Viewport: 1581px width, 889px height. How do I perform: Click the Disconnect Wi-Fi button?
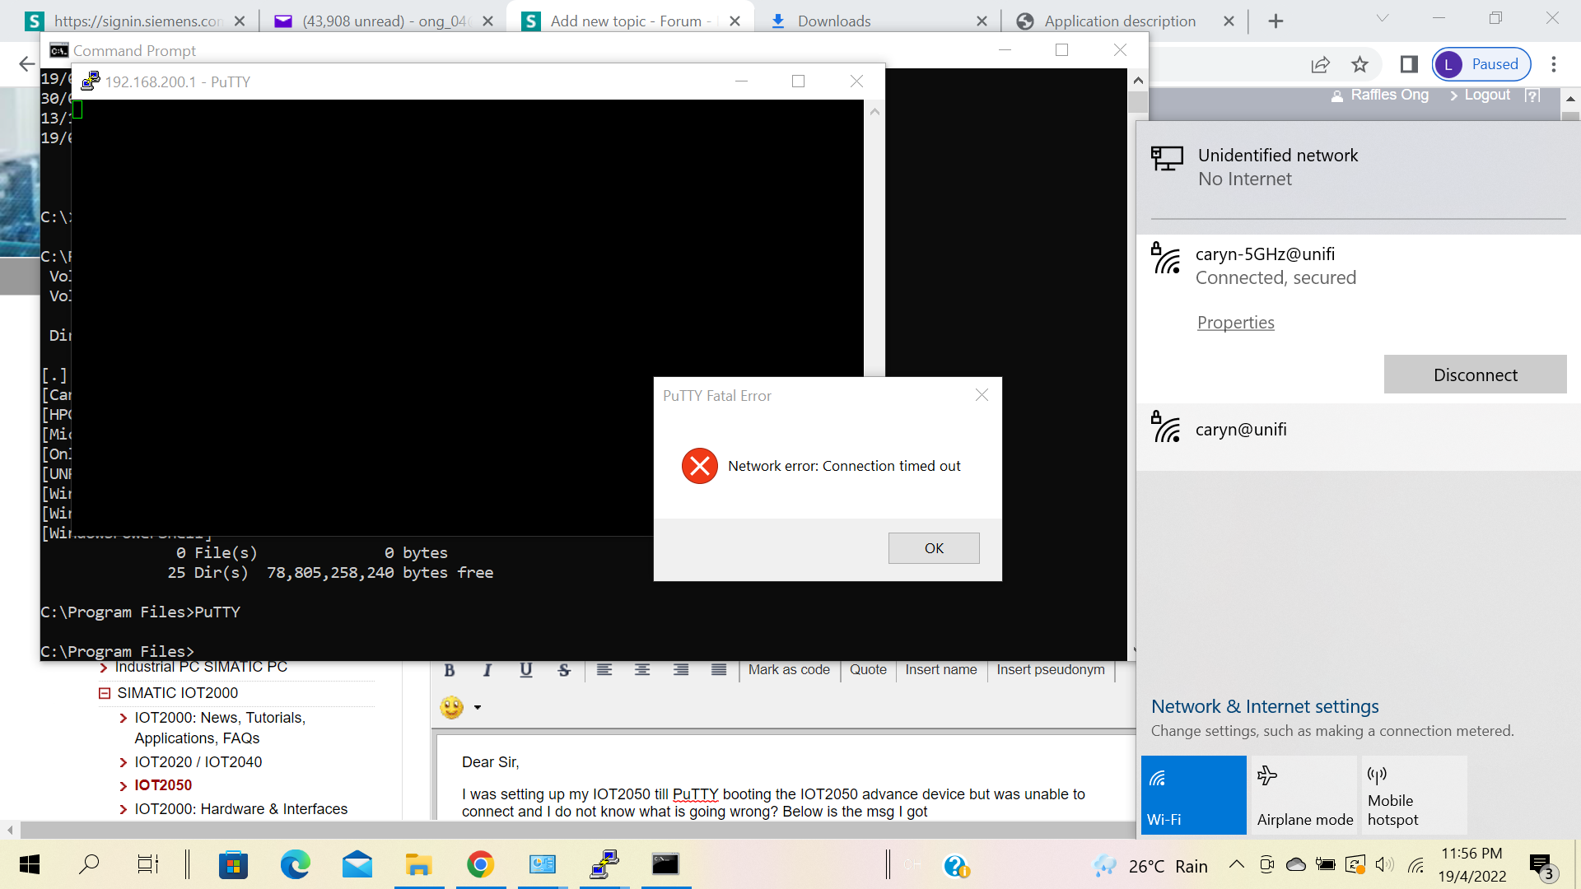tap(1474, 375)
